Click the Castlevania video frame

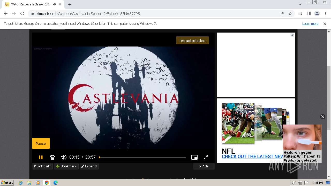123,98
